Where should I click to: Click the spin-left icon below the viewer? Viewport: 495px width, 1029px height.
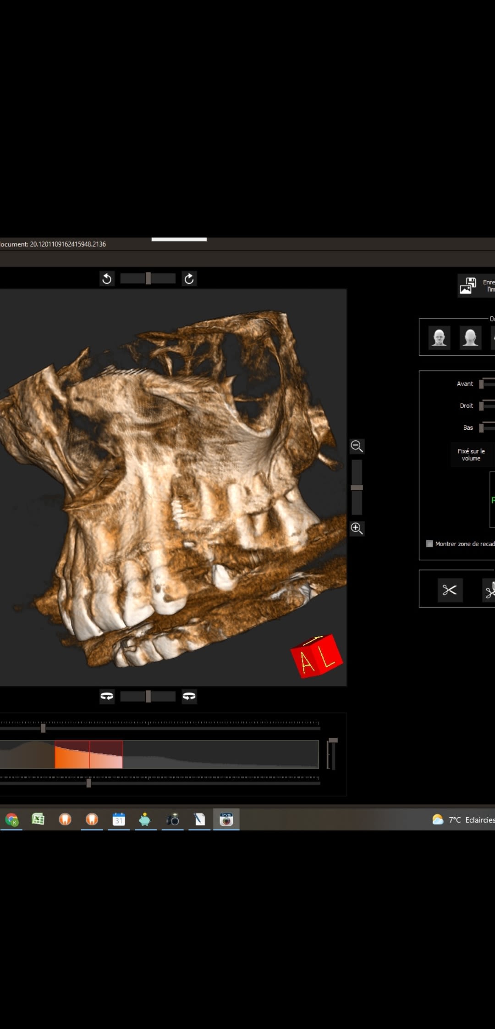point(107,696)
